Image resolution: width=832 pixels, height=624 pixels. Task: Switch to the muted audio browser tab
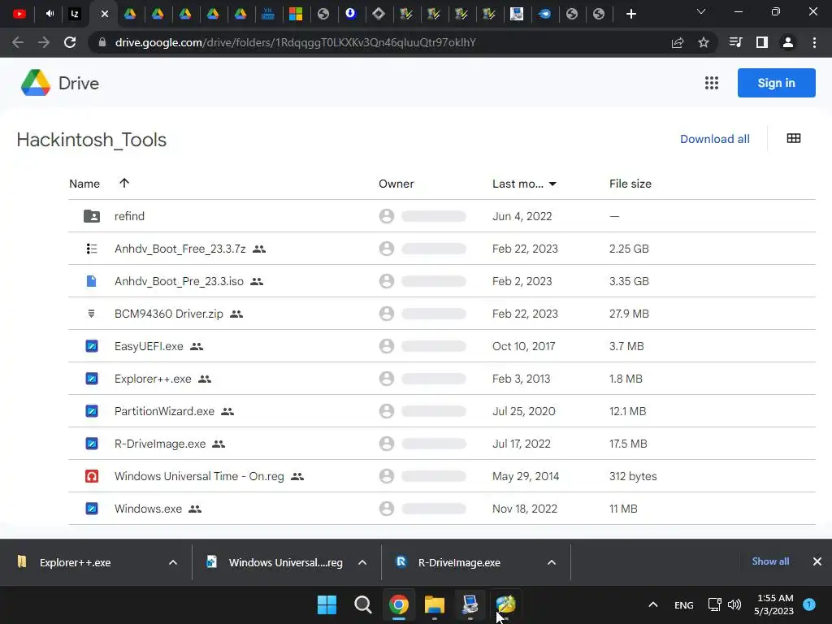[50, 14]
